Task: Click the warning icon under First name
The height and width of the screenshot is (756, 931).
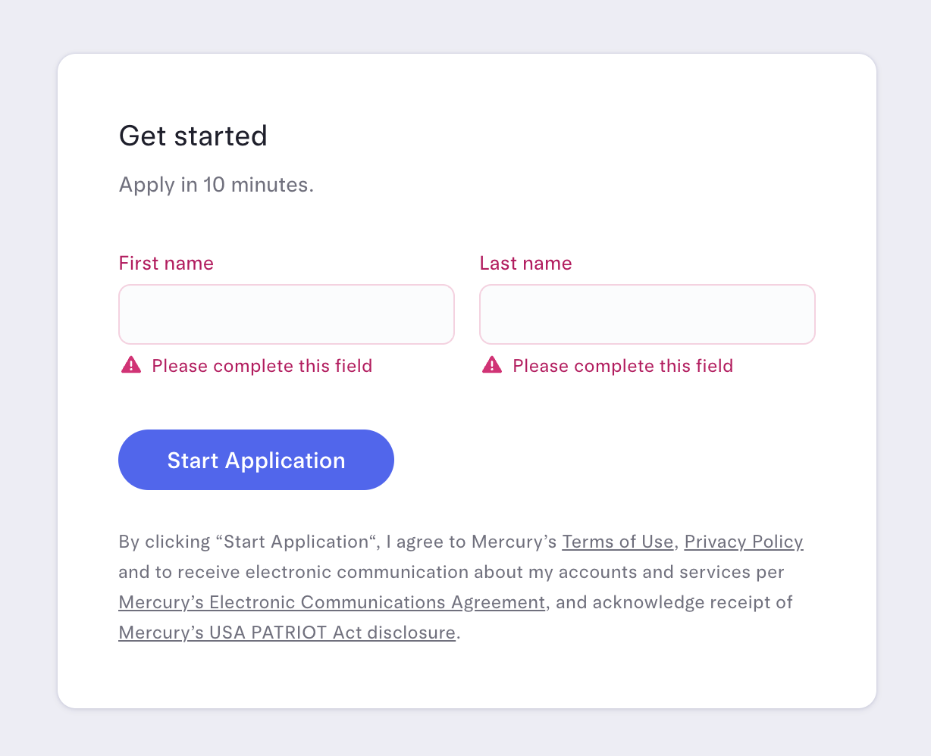Action: [131, 365]
